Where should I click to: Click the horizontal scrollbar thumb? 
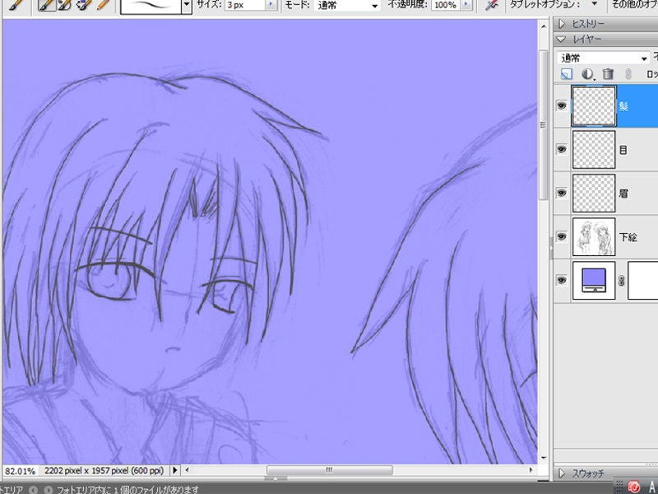(x=330, y=470)
